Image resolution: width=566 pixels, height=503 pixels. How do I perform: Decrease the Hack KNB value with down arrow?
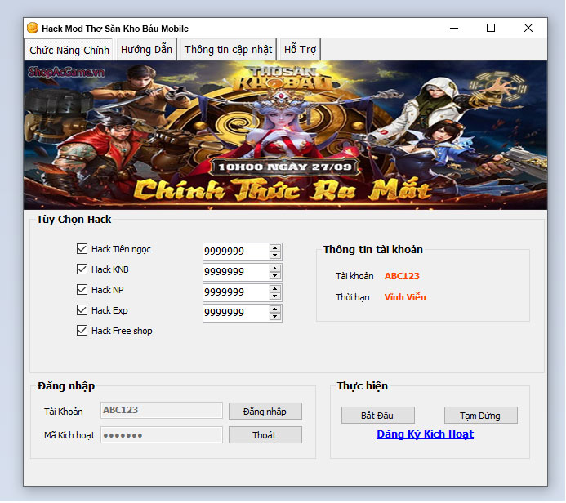coord(275,276)
